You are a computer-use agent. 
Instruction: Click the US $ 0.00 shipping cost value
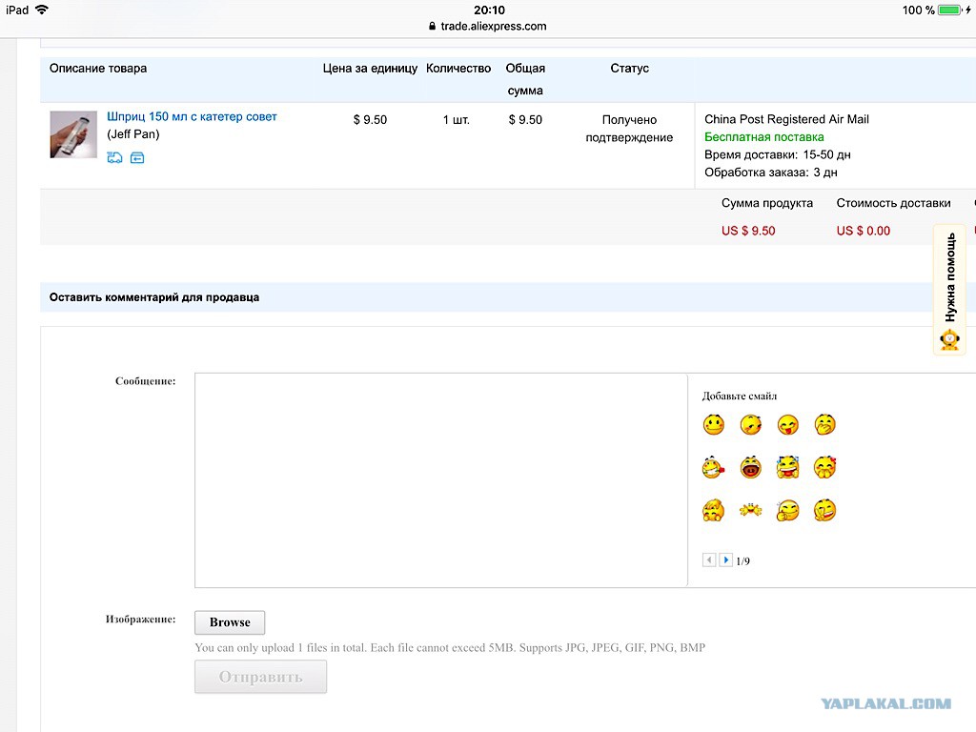(864, 231)
